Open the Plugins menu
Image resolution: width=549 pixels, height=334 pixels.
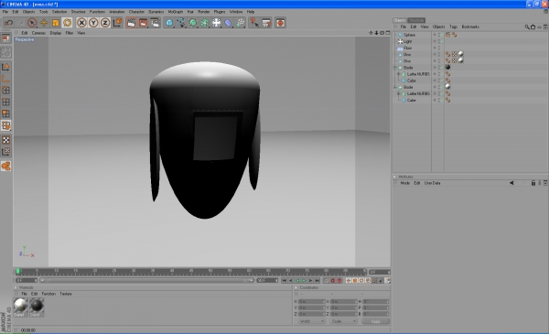[x=220, y=12]
